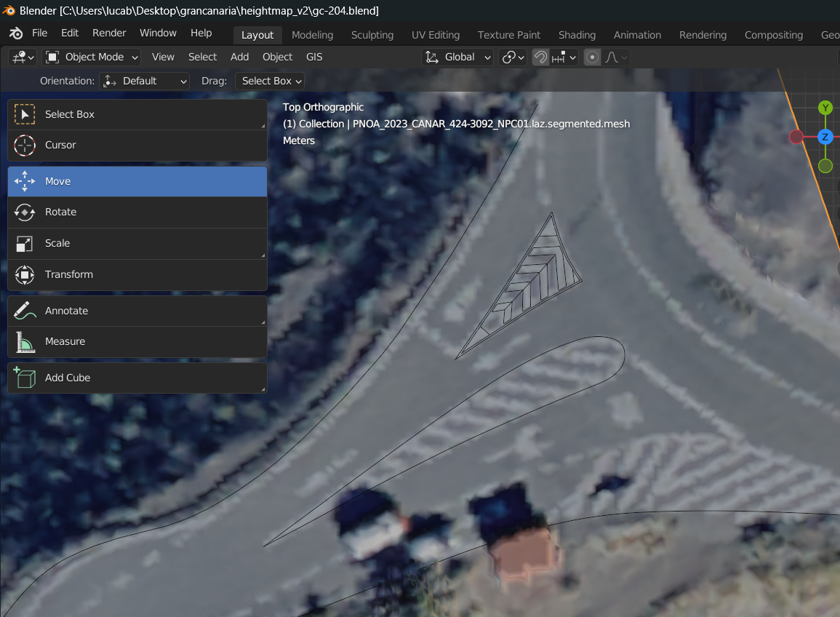Open Orientation Default dropdown
The width and height of the screenshot is (840, 617).
pyautogui.click(x=145, y=81)
